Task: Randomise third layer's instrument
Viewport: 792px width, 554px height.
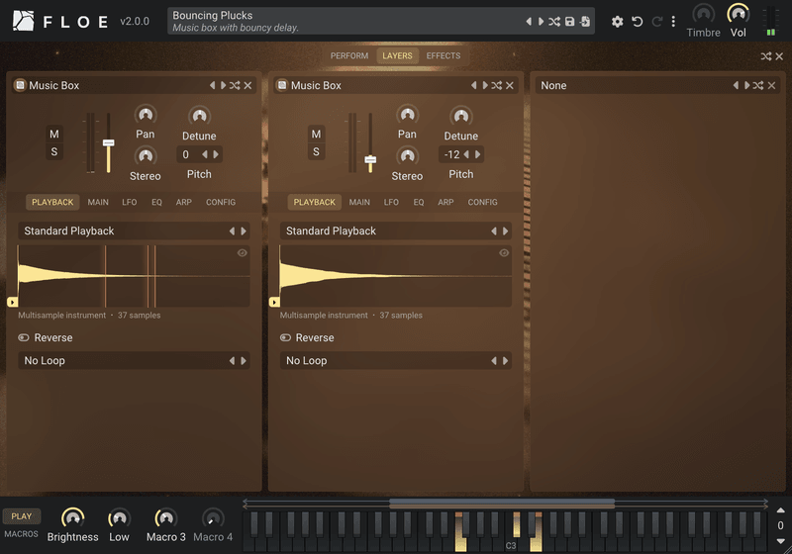Action: [758, 85]
